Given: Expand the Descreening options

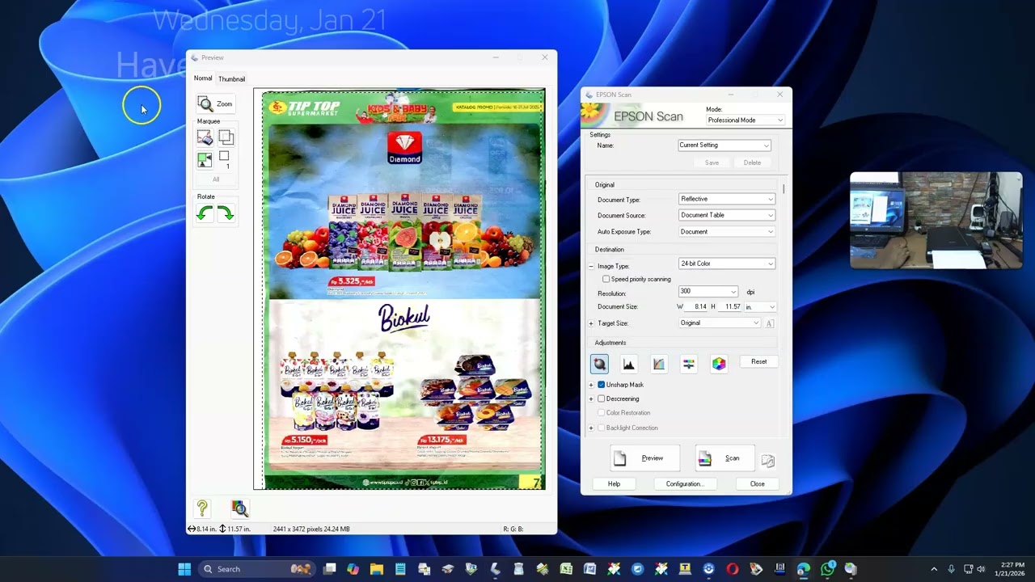Looking at the screenshot, I should [591, 399].
